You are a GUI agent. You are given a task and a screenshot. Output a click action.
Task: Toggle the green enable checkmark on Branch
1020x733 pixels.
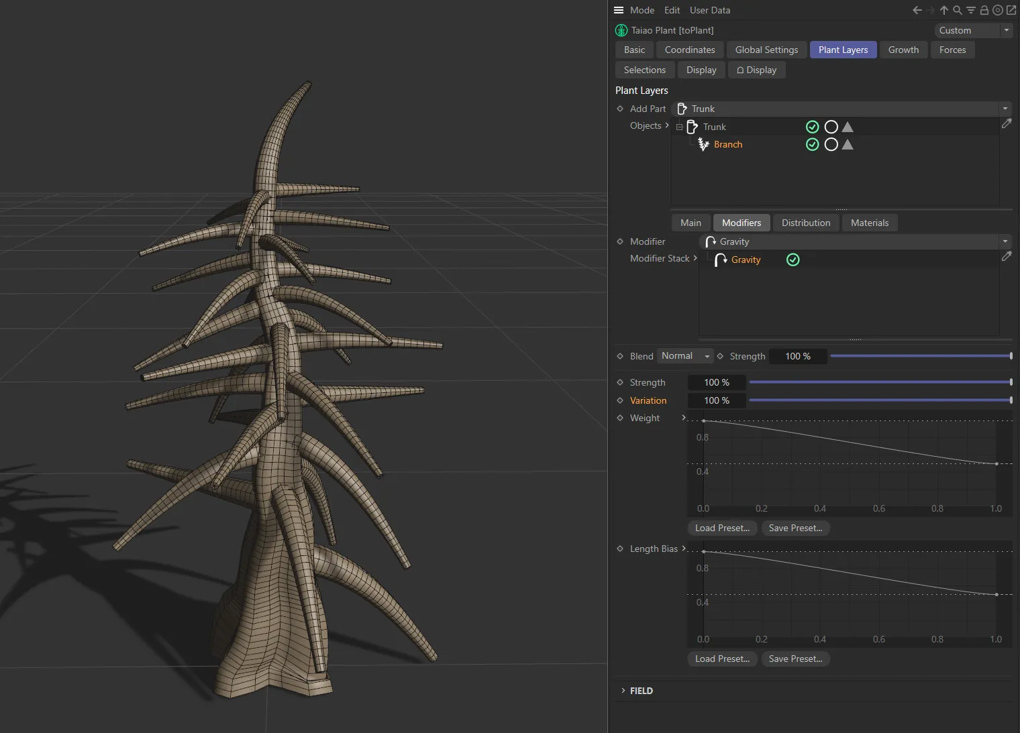813,144
